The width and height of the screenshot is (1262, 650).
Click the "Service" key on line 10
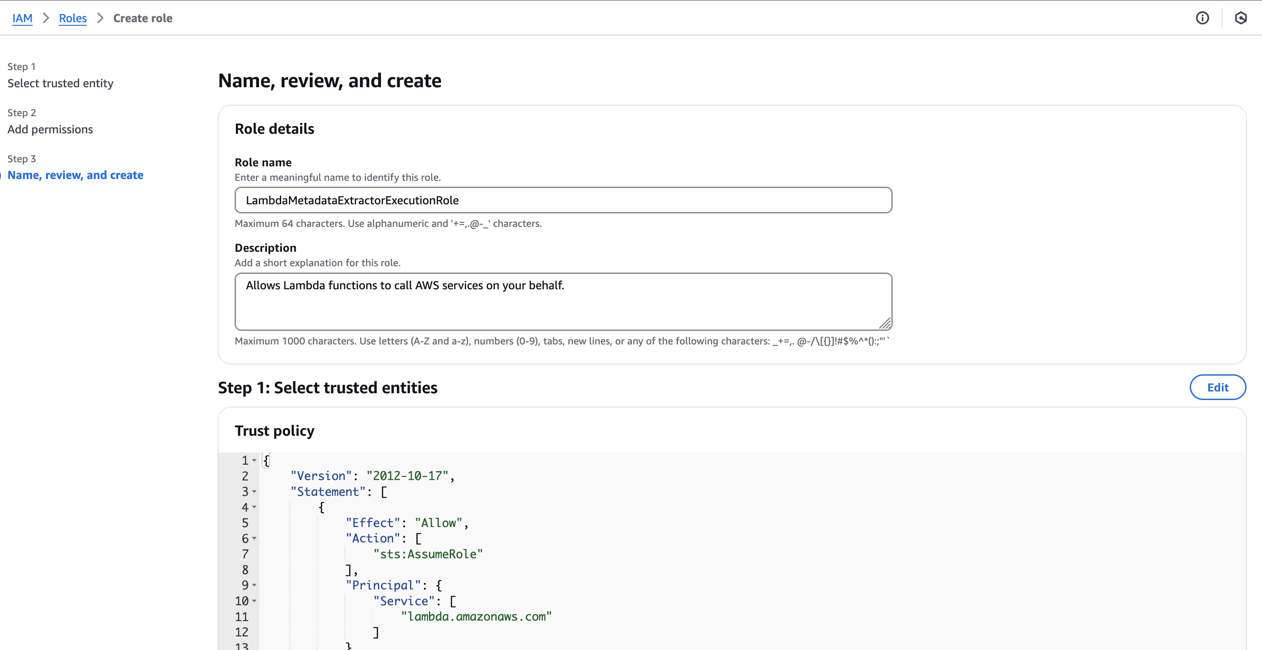(x=404, y=601)
